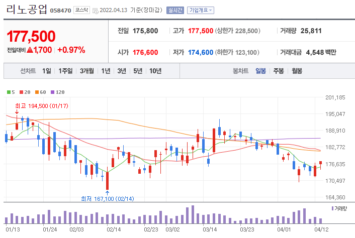This screenshot has height=238, width=355.
Task: Click the orange 60-day moving average swatch
Action: pos(37,92)
